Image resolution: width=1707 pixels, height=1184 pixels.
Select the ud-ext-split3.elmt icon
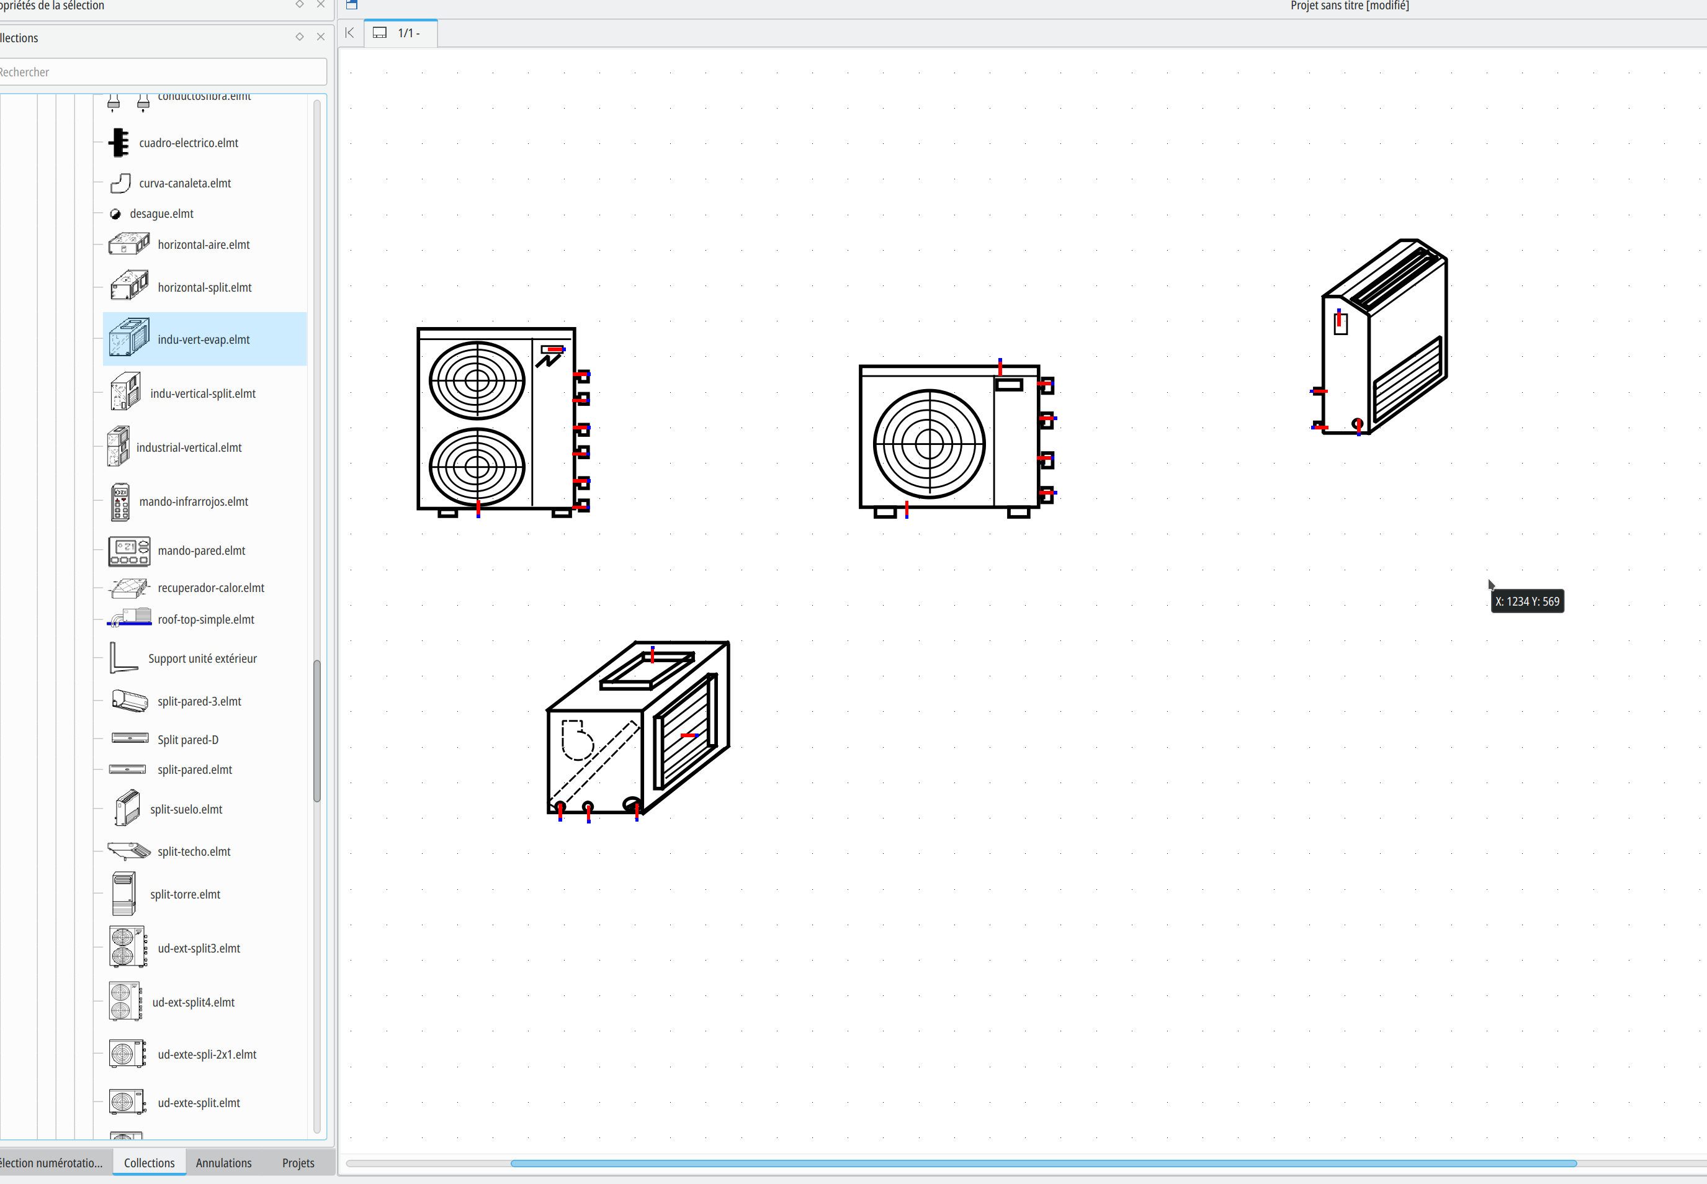(128, 946)
